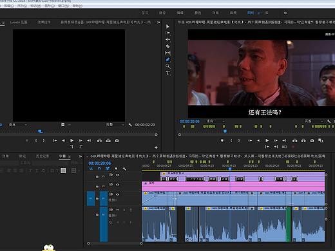The height and width of the screenshot is (251, 335).
Task: Select the Ripple Edit tool
Action: pos(167,39)
